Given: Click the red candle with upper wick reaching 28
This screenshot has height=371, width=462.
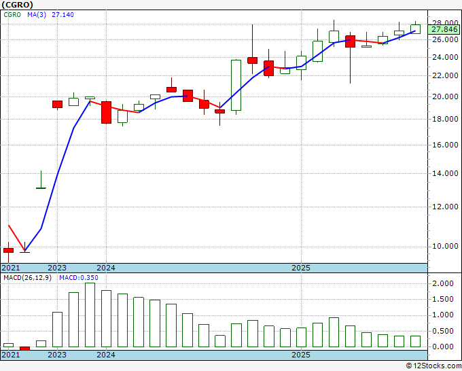Looking at the screenshot, I should coord(253,60).
